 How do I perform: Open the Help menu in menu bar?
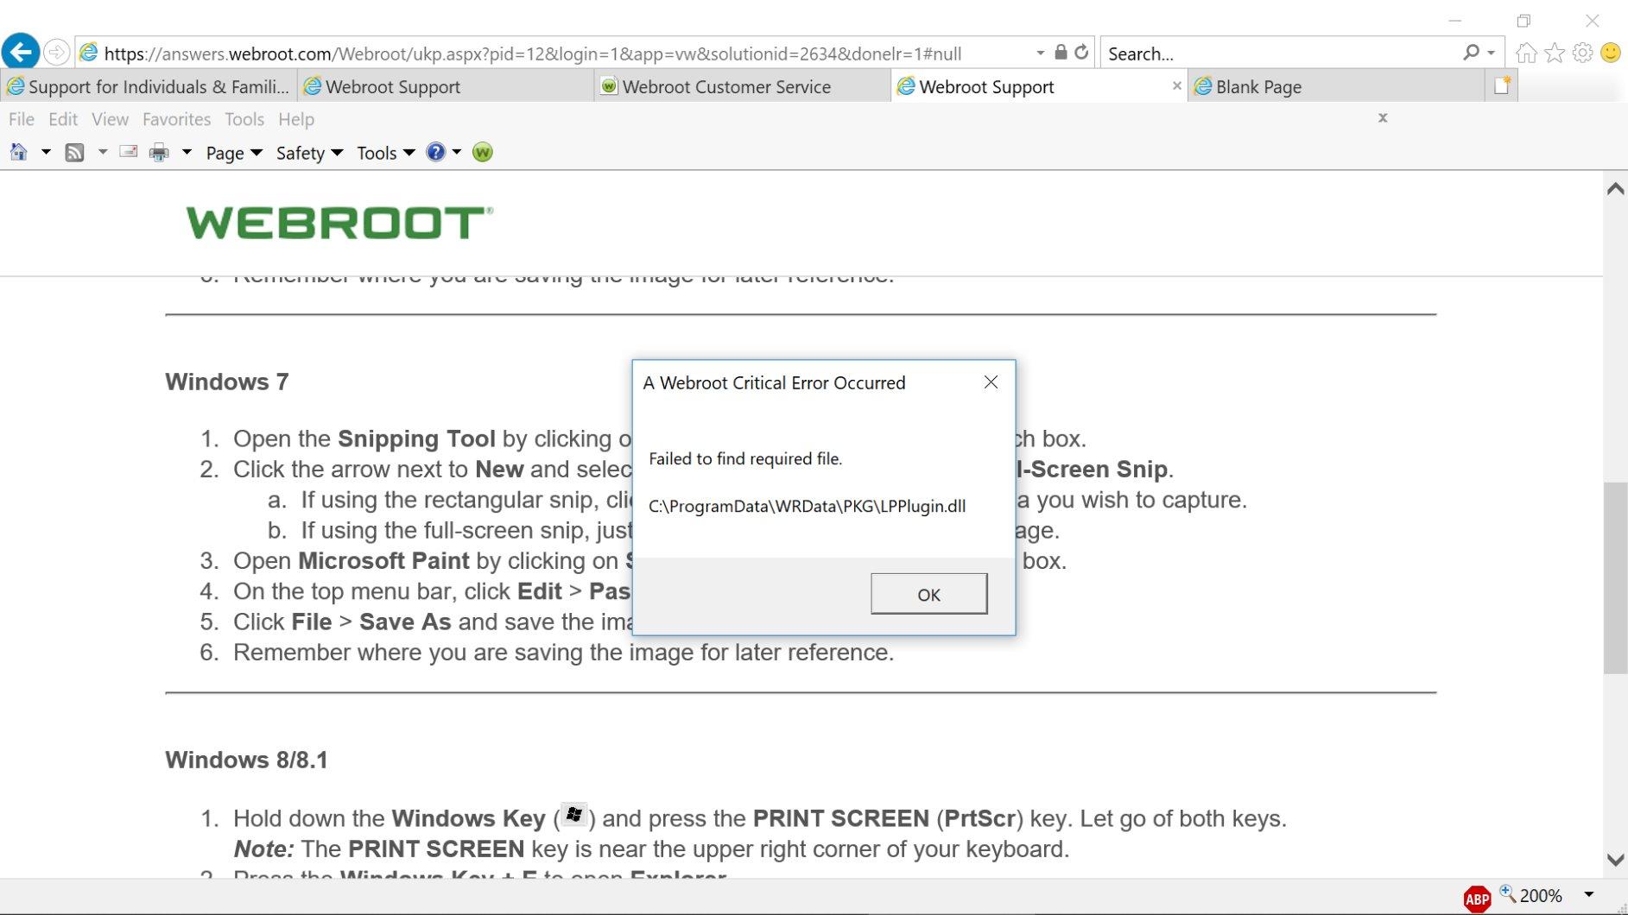[296, 119]
